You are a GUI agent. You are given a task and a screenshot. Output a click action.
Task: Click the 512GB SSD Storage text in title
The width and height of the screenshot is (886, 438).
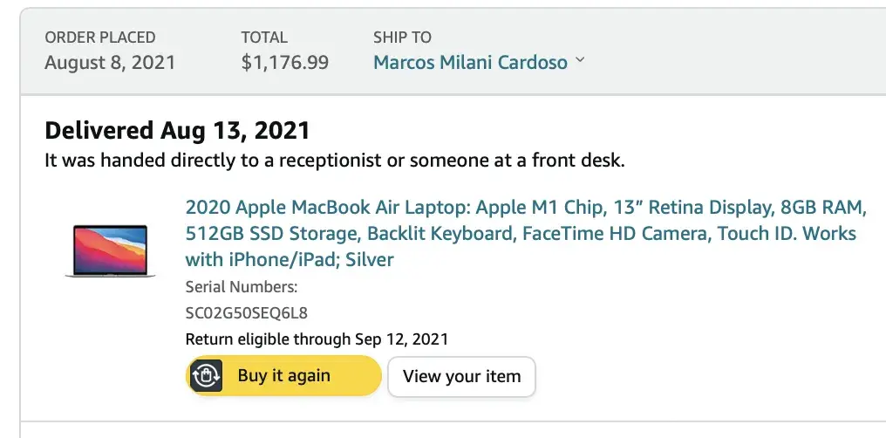[272, 234]
